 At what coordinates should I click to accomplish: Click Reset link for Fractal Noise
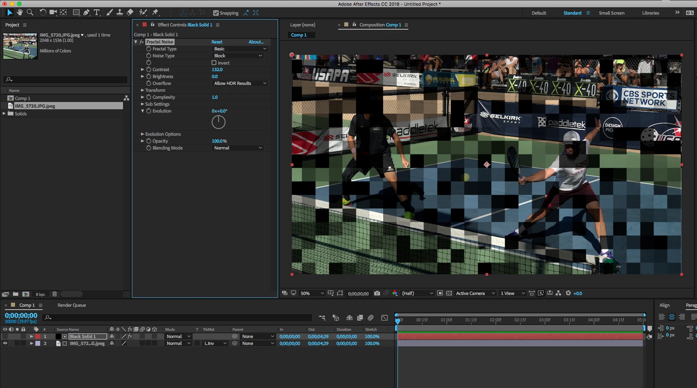[x=217, y=42]
